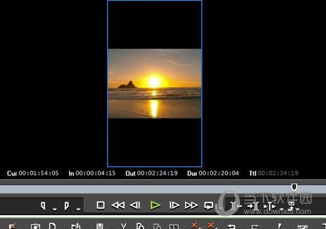
Task: Click the Ttl timecode 00:02:24:19
Action: 278,173
